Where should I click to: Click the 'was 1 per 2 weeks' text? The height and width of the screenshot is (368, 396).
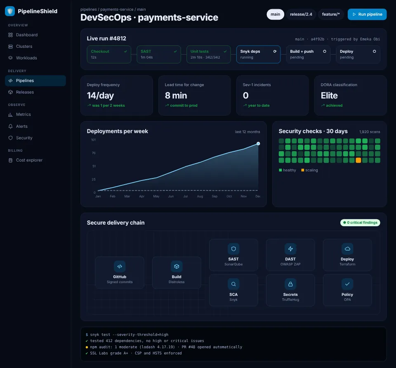[108, 105]
